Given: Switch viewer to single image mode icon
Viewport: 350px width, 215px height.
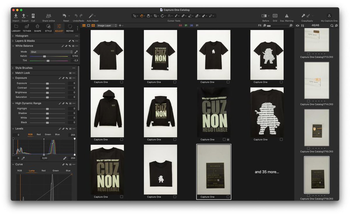Looking at the screenshot, I should click(89, 25).
